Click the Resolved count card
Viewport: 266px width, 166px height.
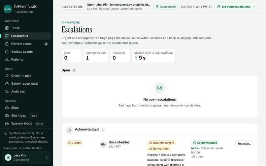click(120, 56)
